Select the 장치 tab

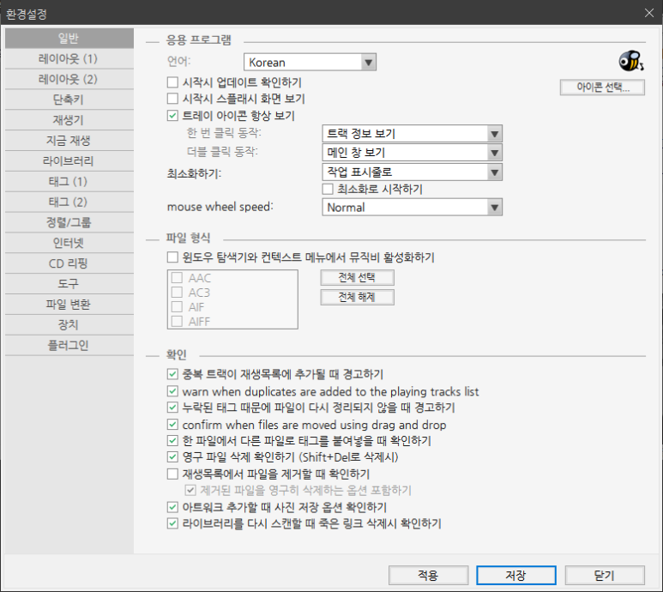69,325
